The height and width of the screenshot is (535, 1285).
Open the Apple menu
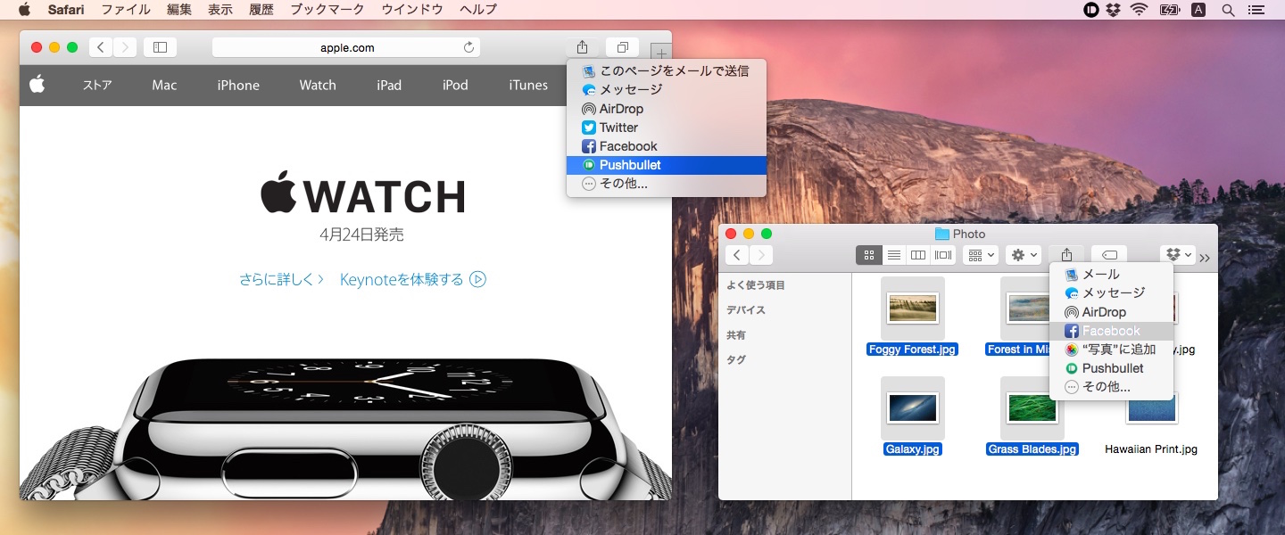click(24, 10)
